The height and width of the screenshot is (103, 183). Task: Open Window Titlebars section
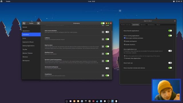pyautogui.click(x=31, y=53)
